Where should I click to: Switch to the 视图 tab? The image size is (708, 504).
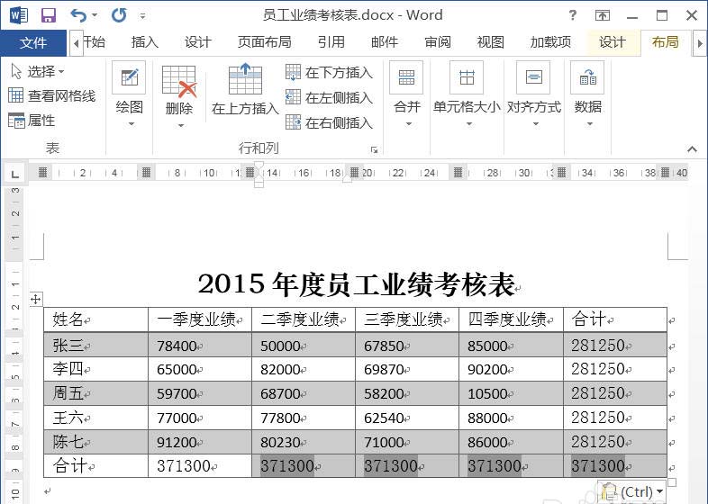coord(490,42)
